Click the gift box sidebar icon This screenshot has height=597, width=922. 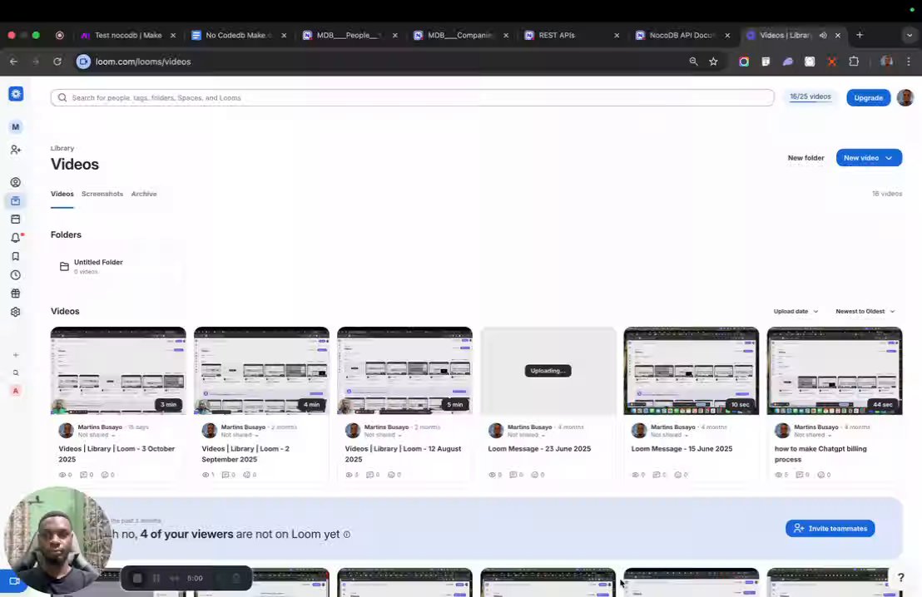click(16, 294)
